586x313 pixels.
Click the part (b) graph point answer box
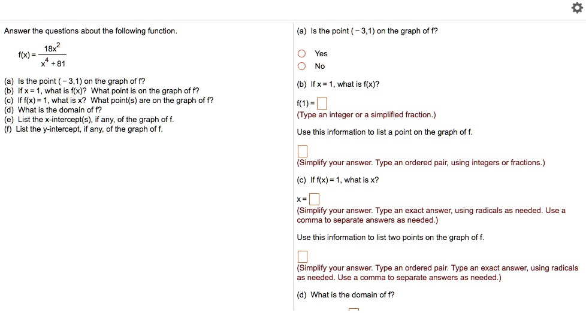click(x=303, y=151)
